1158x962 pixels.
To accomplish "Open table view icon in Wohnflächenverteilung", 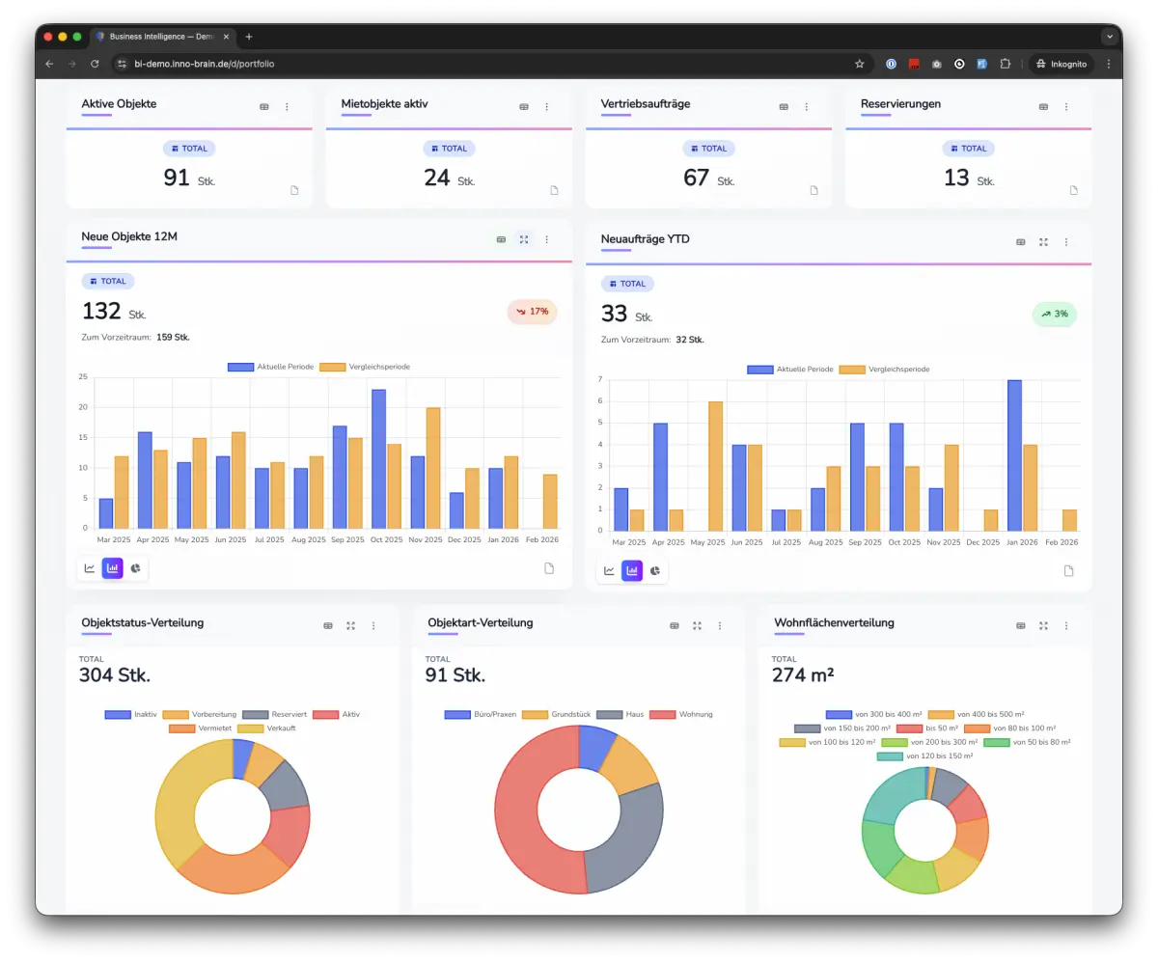I will (x=1021, y=625).
